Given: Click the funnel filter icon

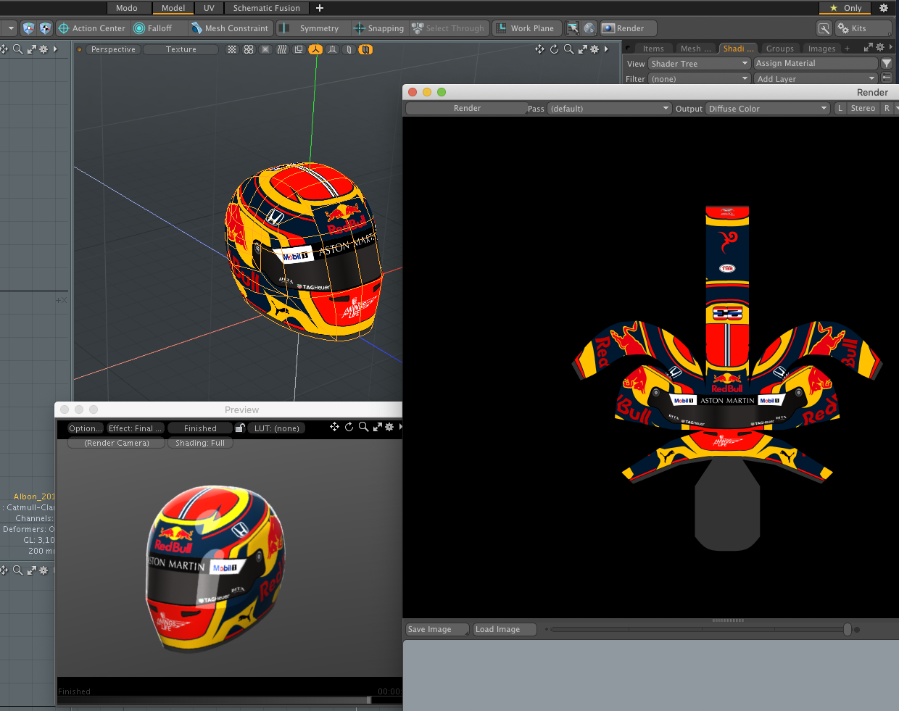Looking at the screenshot, I should tap(886, 63).
